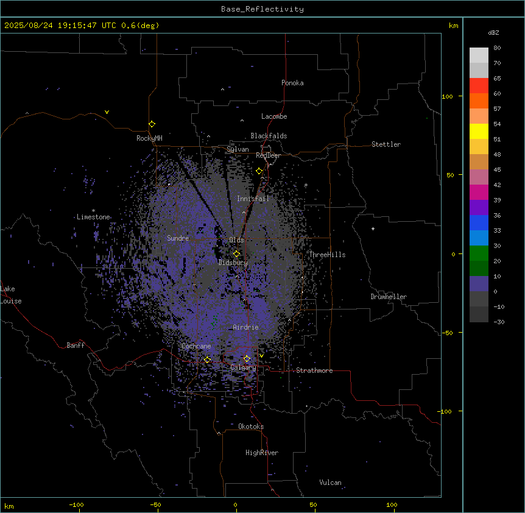The width and height of the screenshot is (525, 513).
Task: Click the 45 value on the dBZ legend
Action: [497, 170]
